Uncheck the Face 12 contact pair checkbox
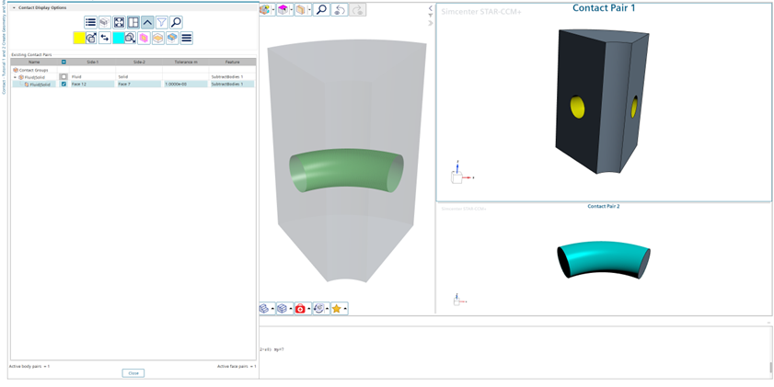Screen dimensions: 774x387 pyautogui.click(x=64, y=85)
